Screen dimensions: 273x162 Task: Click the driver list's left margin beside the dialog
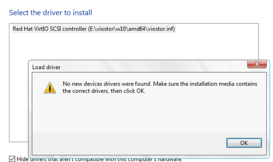pyautogui.click(x=19, y=101)
